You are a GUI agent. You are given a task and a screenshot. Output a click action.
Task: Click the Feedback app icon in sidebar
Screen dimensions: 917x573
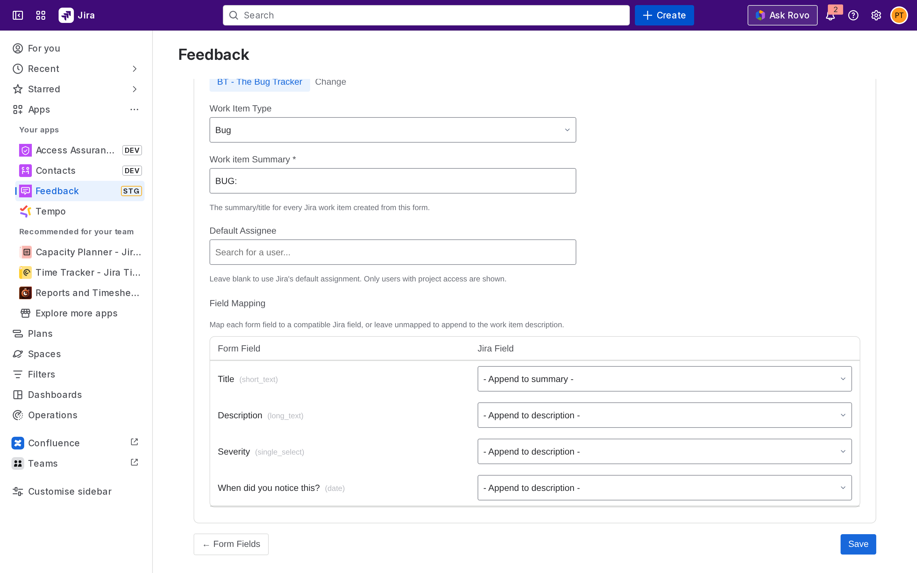[25, 191]
